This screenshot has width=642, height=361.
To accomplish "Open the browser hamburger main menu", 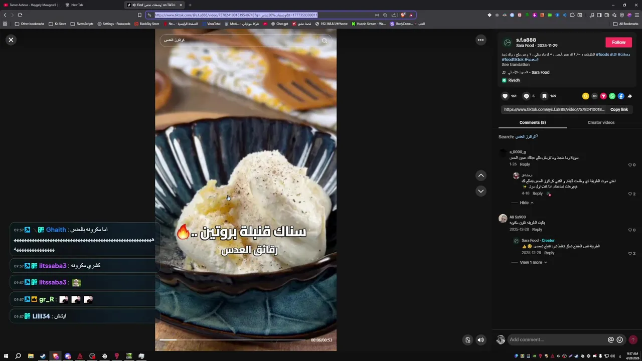I will click(637, 15).
